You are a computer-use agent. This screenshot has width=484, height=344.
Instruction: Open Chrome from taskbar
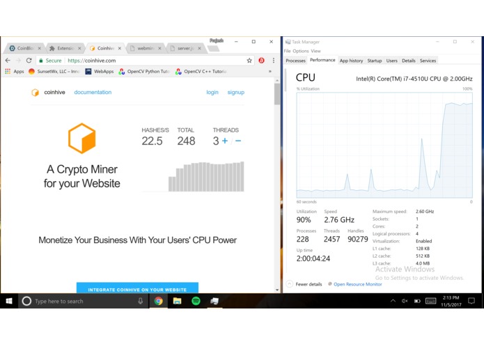tap(159, 301)
